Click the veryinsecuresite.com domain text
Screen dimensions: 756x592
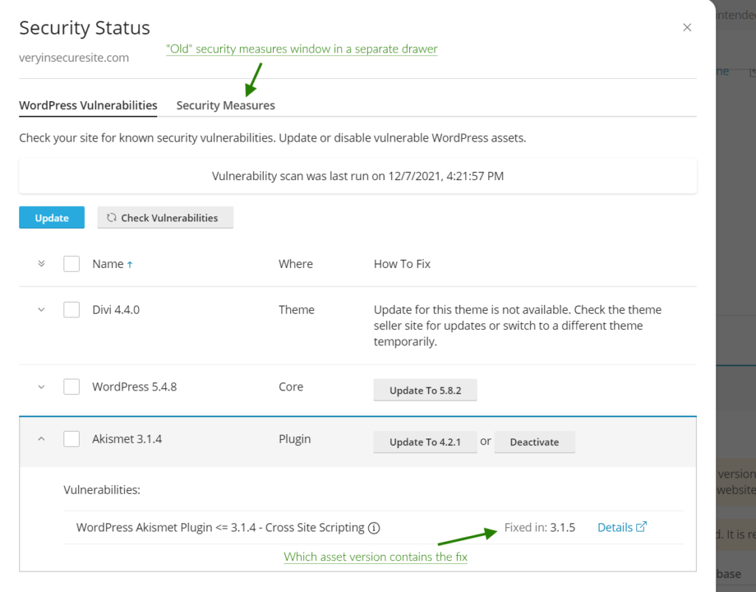(x=75, y=58)
